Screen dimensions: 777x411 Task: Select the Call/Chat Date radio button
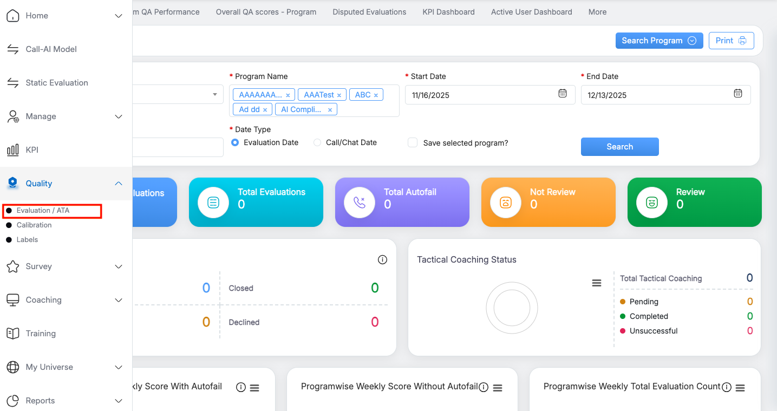point(317,142)
